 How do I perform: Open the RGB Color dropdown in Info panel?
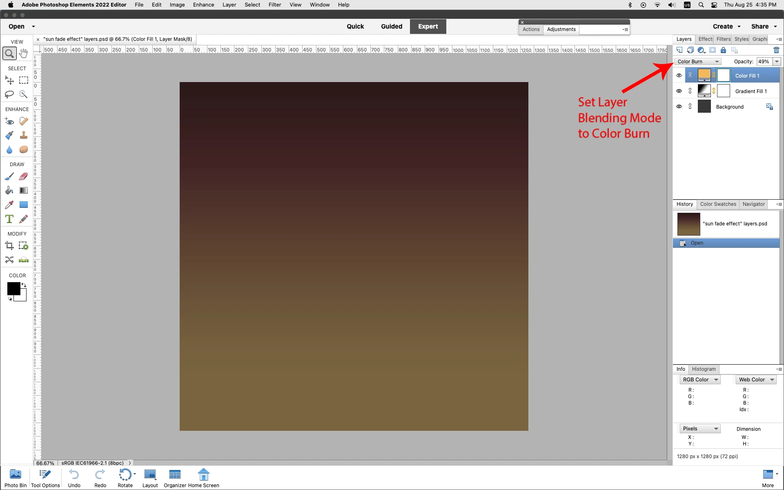(700, 380)
